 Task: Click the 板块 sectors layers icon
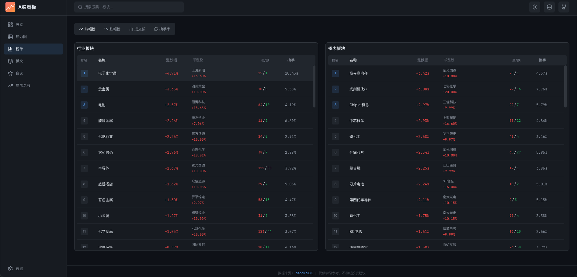coord(10,61)
